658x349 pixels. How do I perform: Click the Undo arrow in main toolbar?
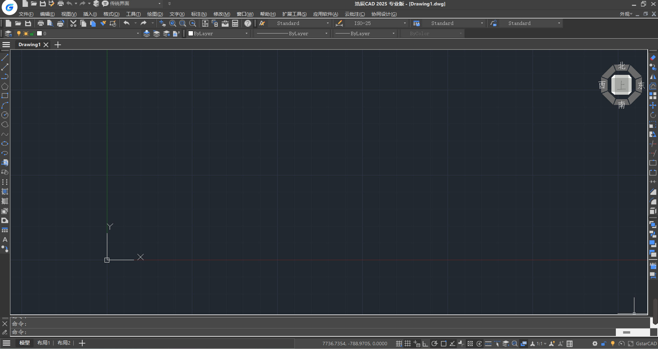click(x=126, y=23)
